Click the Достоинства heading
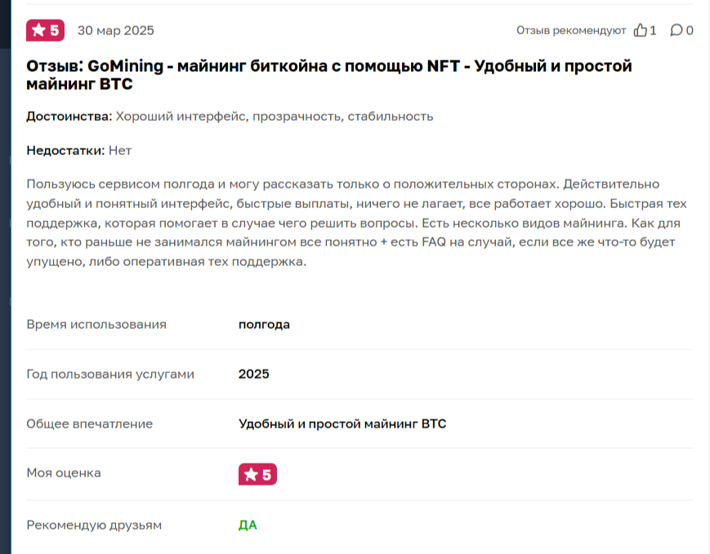 (x=69, y=116)
